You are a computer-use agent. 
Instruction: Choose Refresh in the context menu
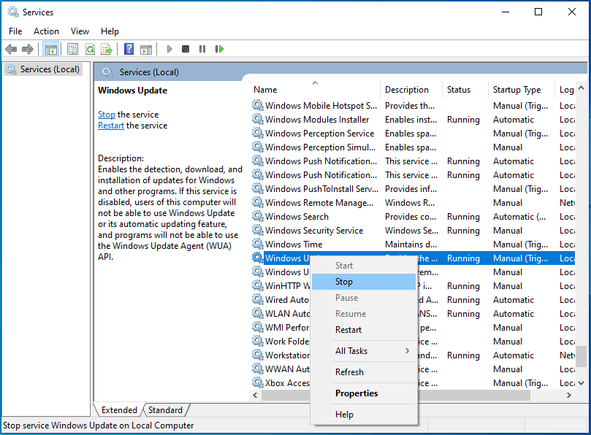[x=364, y=372]
